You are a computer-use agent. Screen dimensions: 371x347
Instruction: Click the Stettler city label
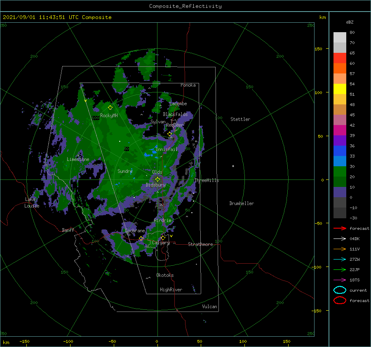(240, 119)
